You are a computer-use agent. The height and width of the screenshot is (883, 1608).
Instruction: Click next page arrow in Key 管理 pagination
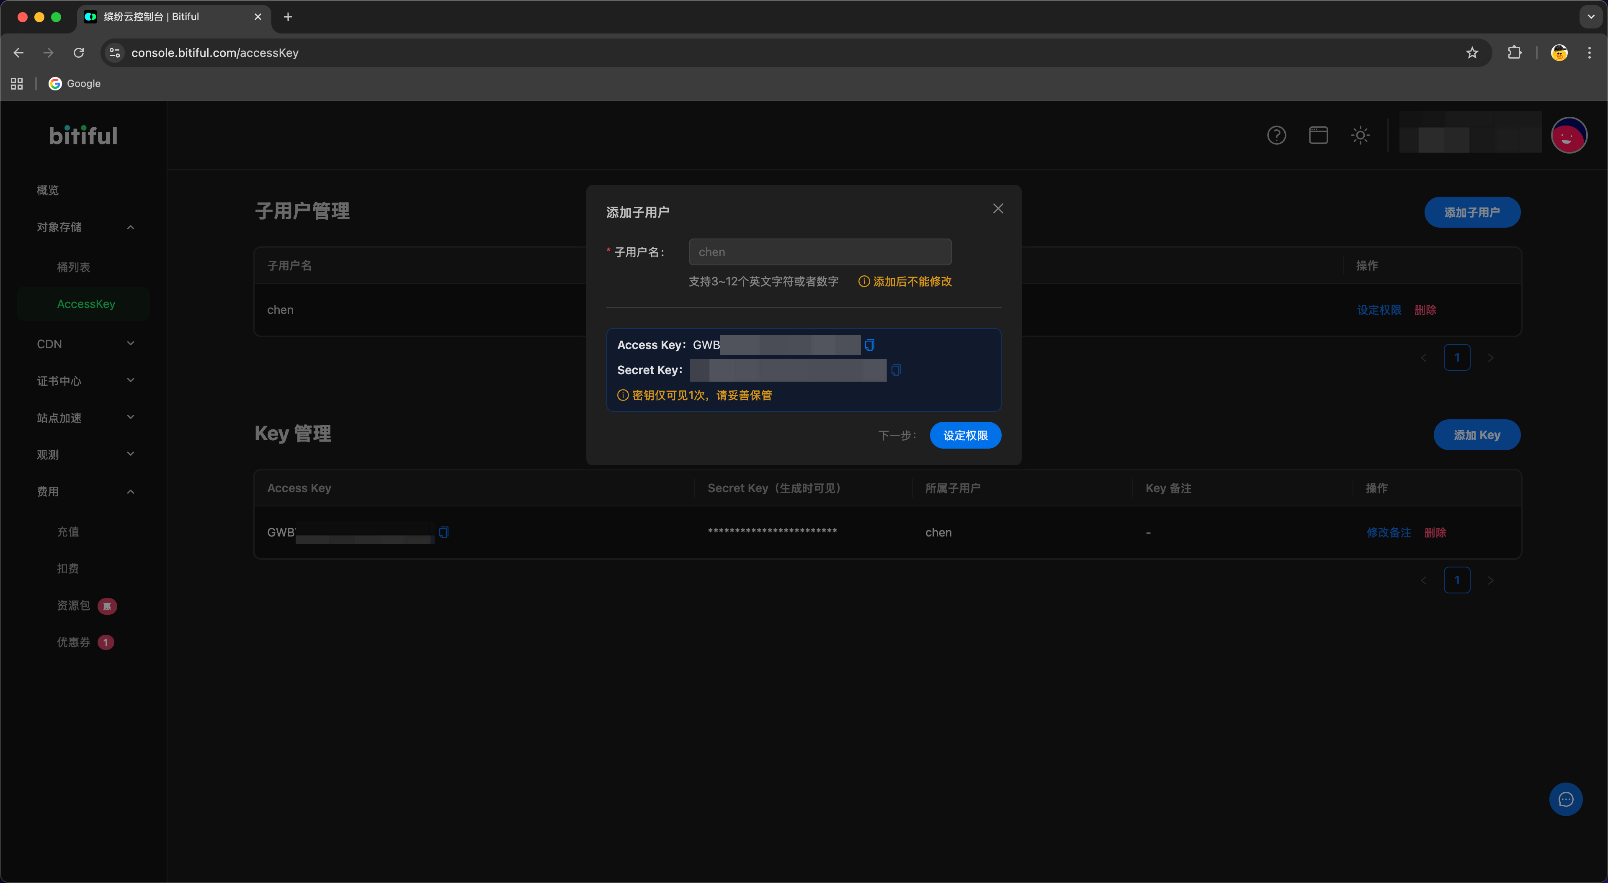[1491, 580]
